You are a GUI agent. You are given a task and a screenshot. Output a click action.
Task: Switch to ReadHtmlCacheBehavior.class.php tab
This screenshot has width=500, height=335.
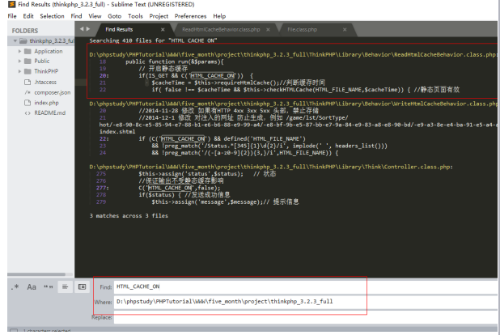pyautogui.click(x=221, y=29)
